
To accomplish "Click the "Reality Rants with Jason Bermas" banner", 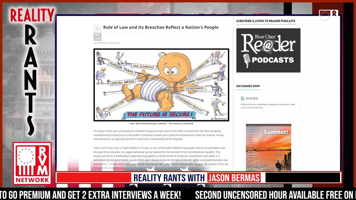I will click(x=199, y=178).
